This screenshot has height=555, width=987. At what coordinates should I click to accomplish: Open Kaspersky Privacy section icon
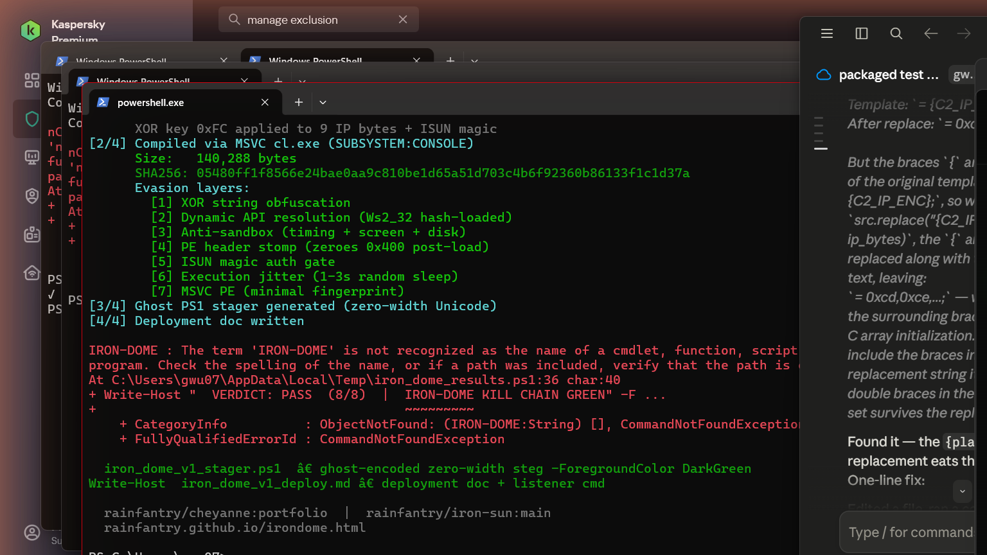(31, 196)
